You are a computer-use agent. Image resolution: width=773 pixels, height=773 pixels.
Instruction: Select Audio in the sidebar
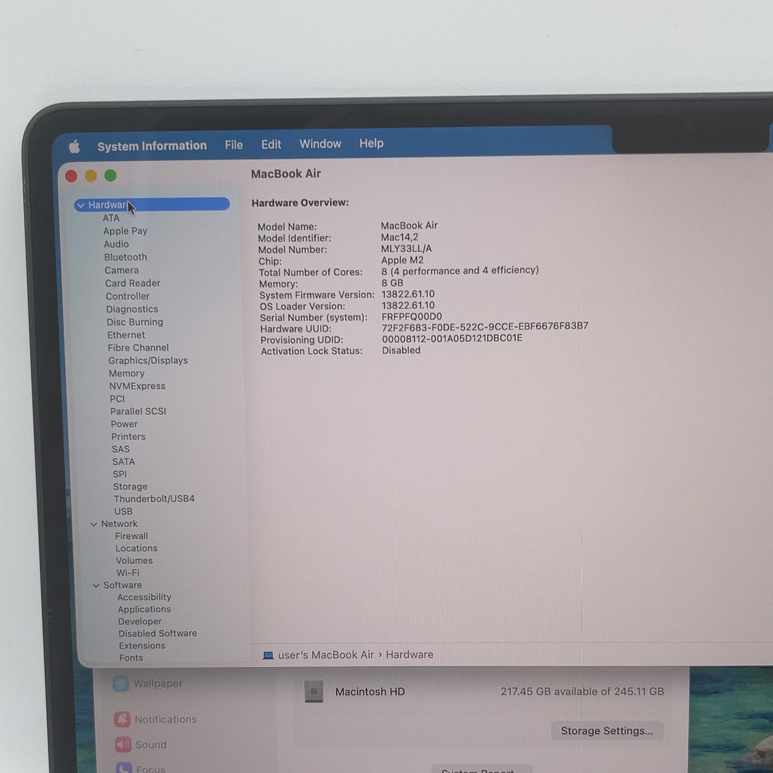[x=116, y=244]
